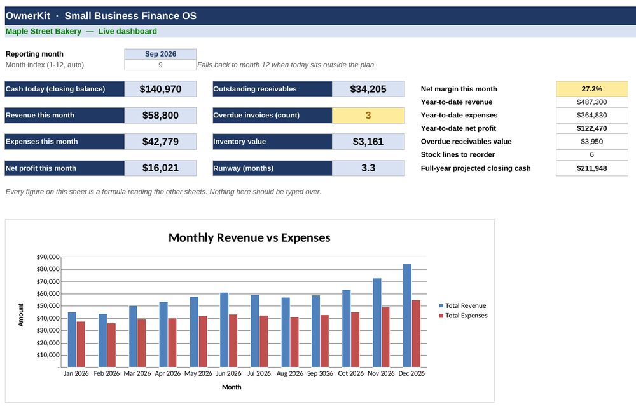Click the Sep 2026 blue revenue bar in chart
Image resolution: width=636 pixels, height=414 pixels.
click(x=315, y=331)
